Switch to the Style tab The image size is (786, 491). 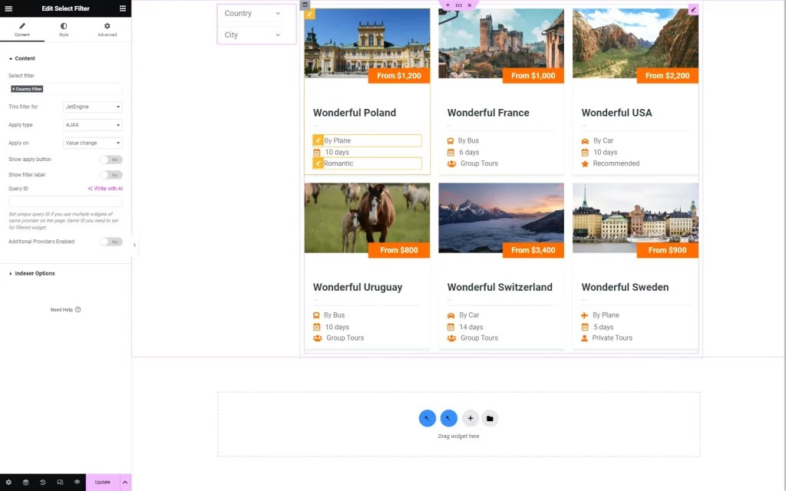pos(64,30)
